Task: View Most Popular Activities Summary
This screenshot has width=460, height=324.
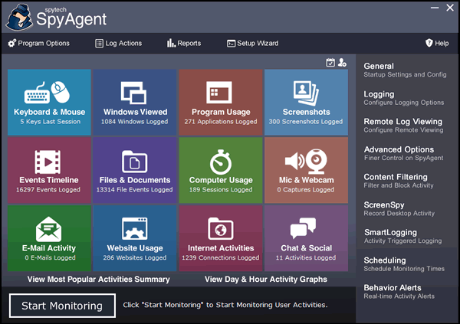Action: [x=99, y=279]
